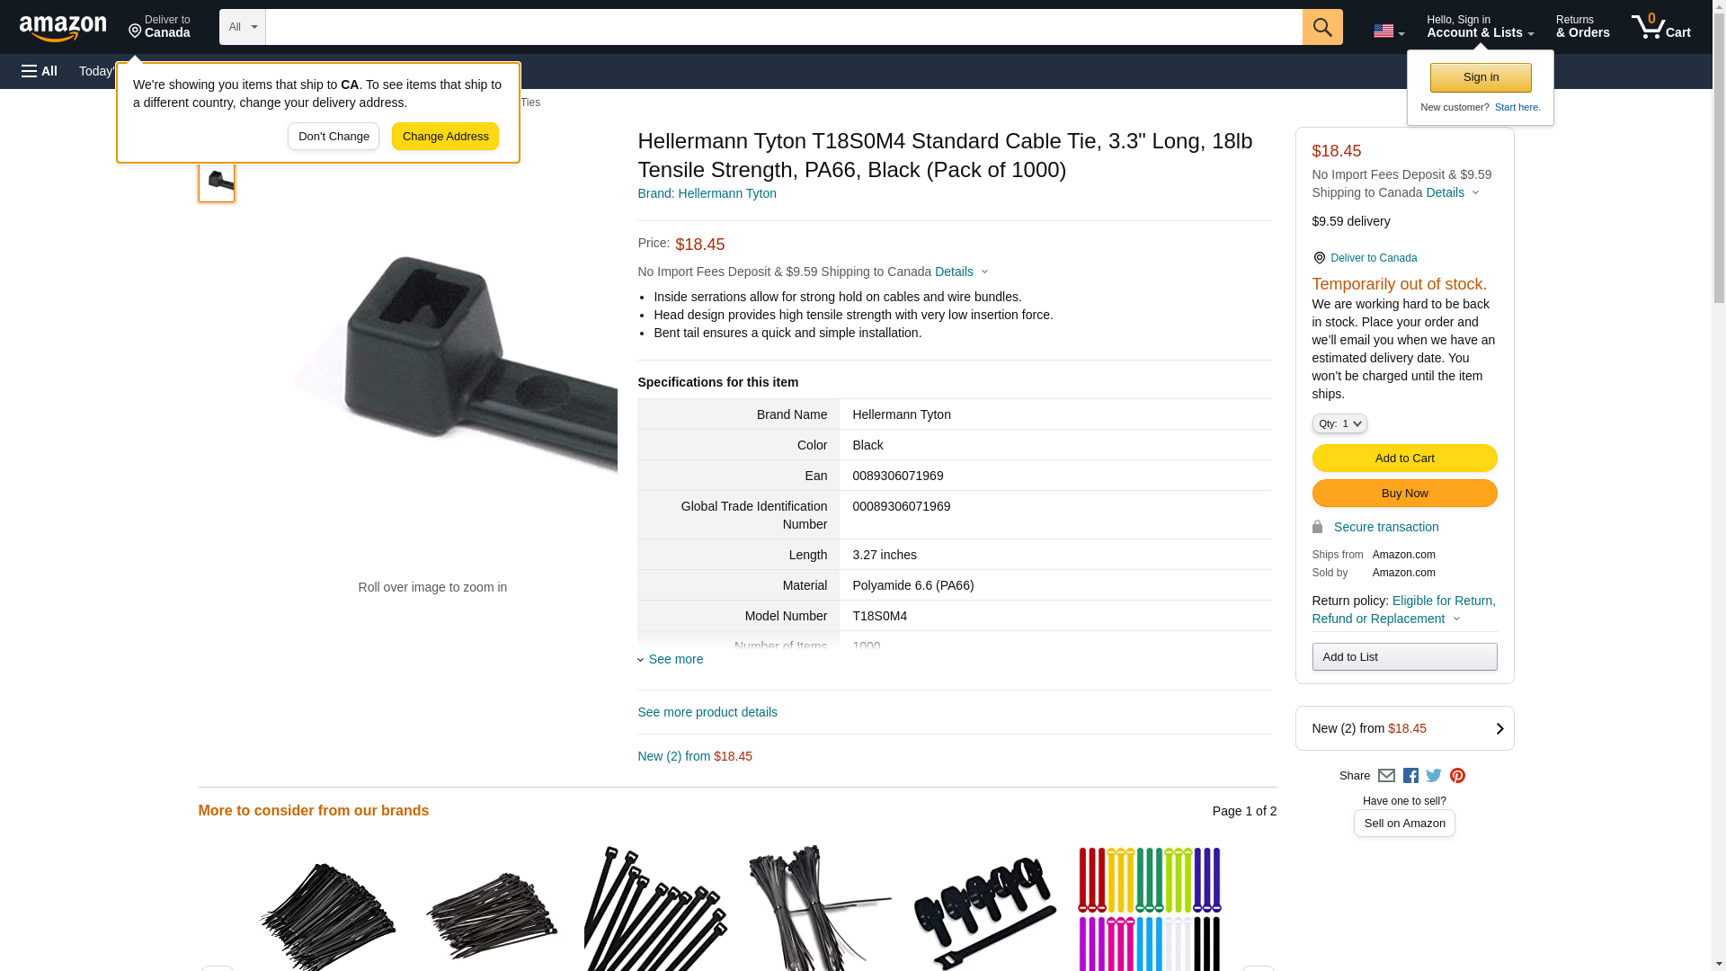1726x971 pixels.
Task: Click the Amazon logo
Action: tap(63, 28)
